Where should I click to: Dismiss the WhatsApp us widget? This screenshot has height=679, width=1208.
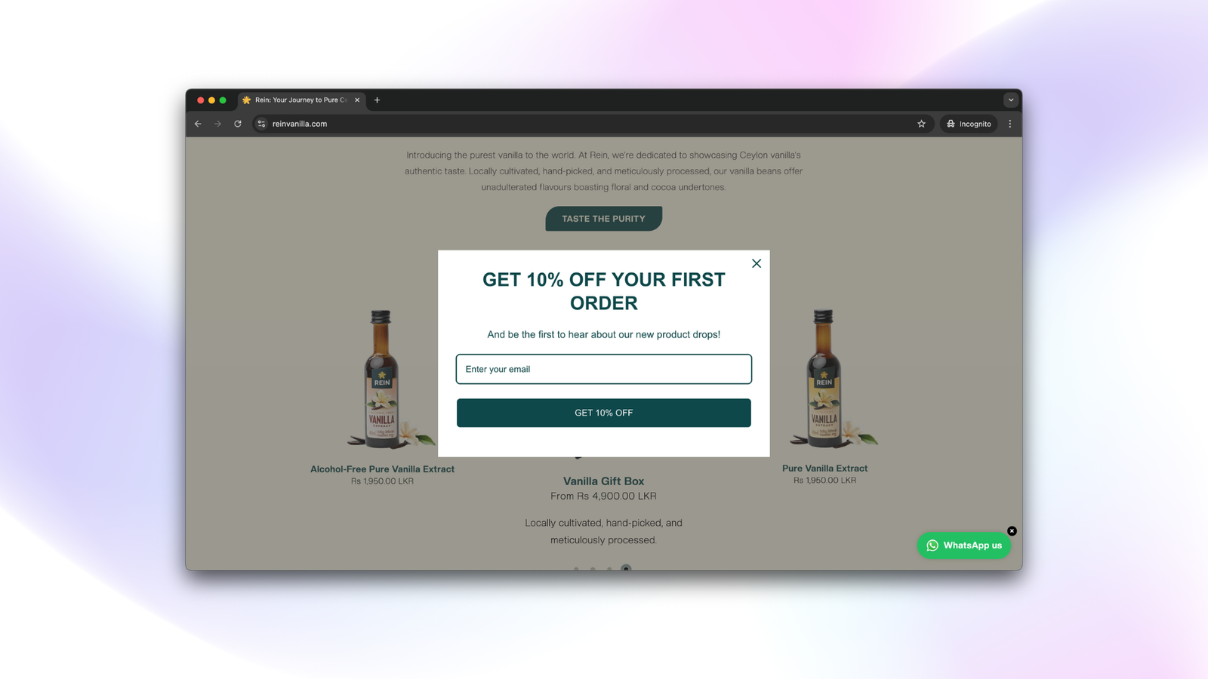click(x=1012, y=531)
